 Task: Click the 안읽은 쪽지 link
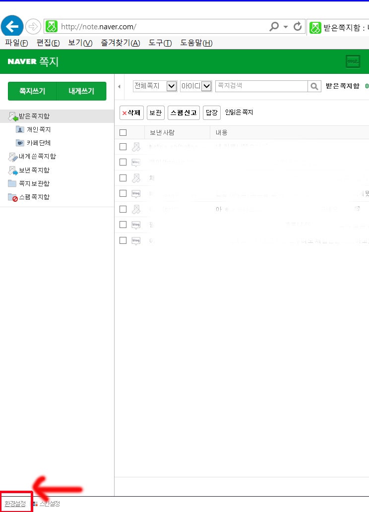[239, 113]
